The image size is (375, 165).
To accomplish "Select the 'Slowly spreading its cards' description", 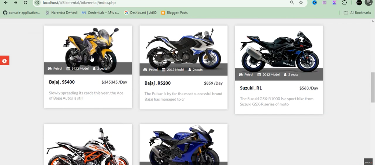I will [86, 95].
